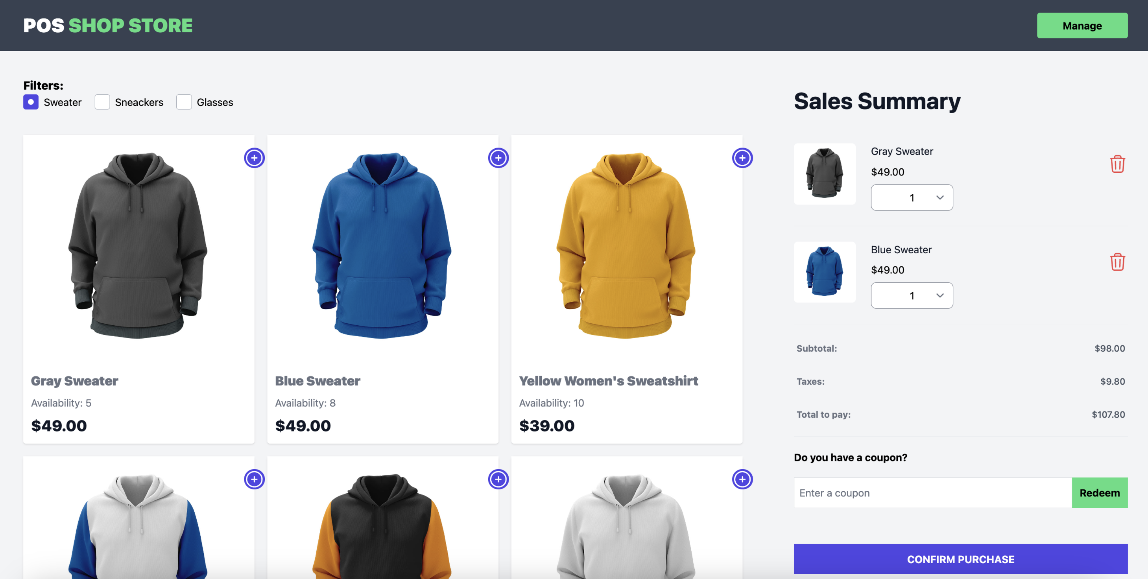Viewport: 1148px width, 579px height.
Task: Enable the Sneackers filter checkbox
Action: pos(102,102)
